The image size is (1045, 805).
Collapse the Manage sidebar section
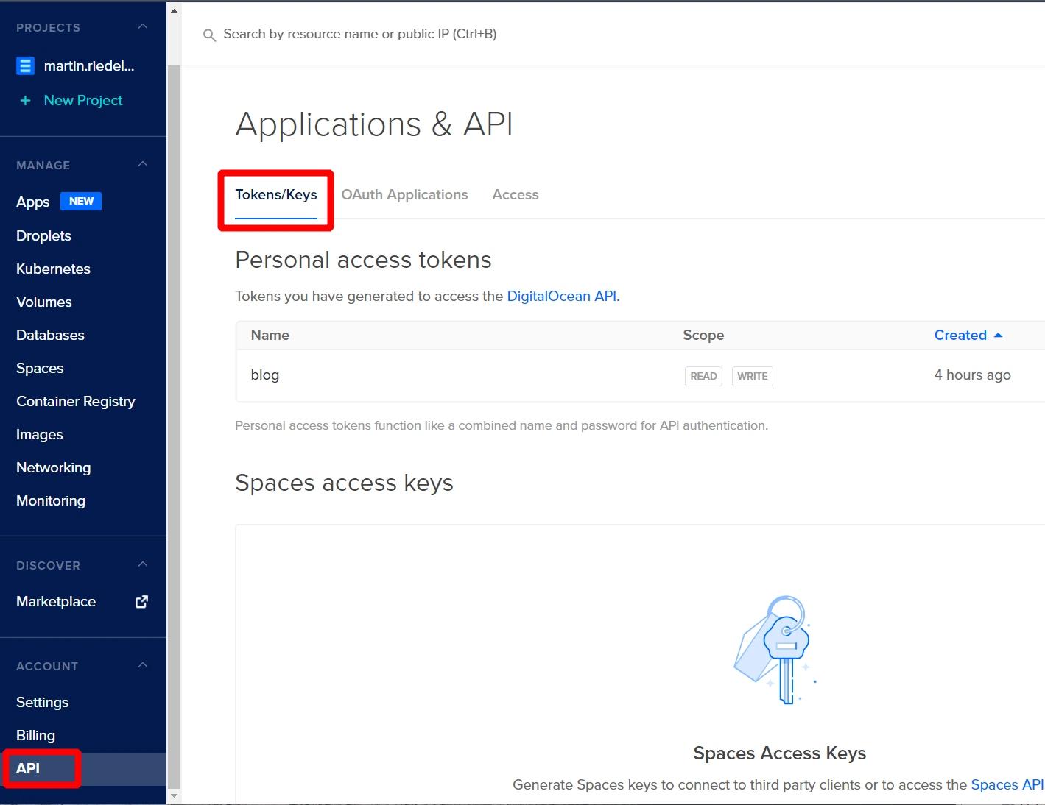coord(143,165)
